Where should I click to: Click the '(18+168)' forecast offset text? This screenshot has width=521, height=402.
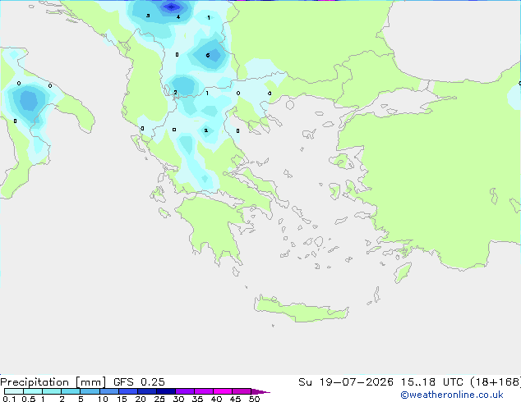pos(496,382)
